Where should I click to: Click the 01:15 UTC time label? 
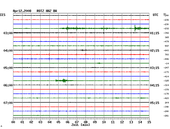(x=155, y=33)
